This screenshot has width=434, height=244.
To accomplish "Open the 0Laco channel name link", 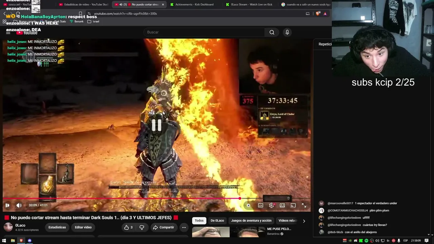I will [x=20, y=225].
